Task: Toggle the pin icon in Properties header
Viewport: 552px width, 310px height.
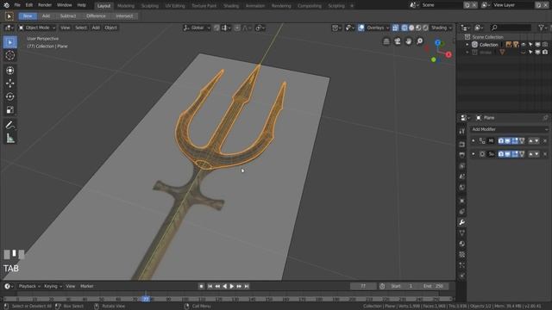Action: coord(545,118)
